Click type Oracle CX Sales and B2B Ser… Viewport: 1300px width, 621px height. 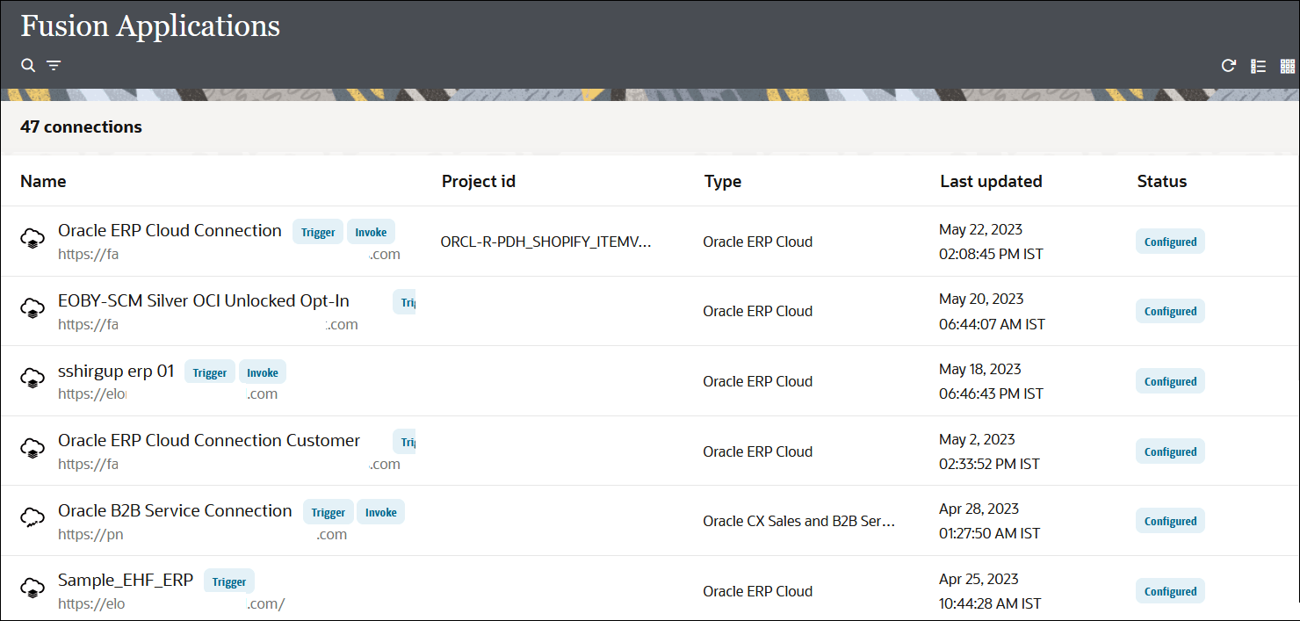point(798,521)
